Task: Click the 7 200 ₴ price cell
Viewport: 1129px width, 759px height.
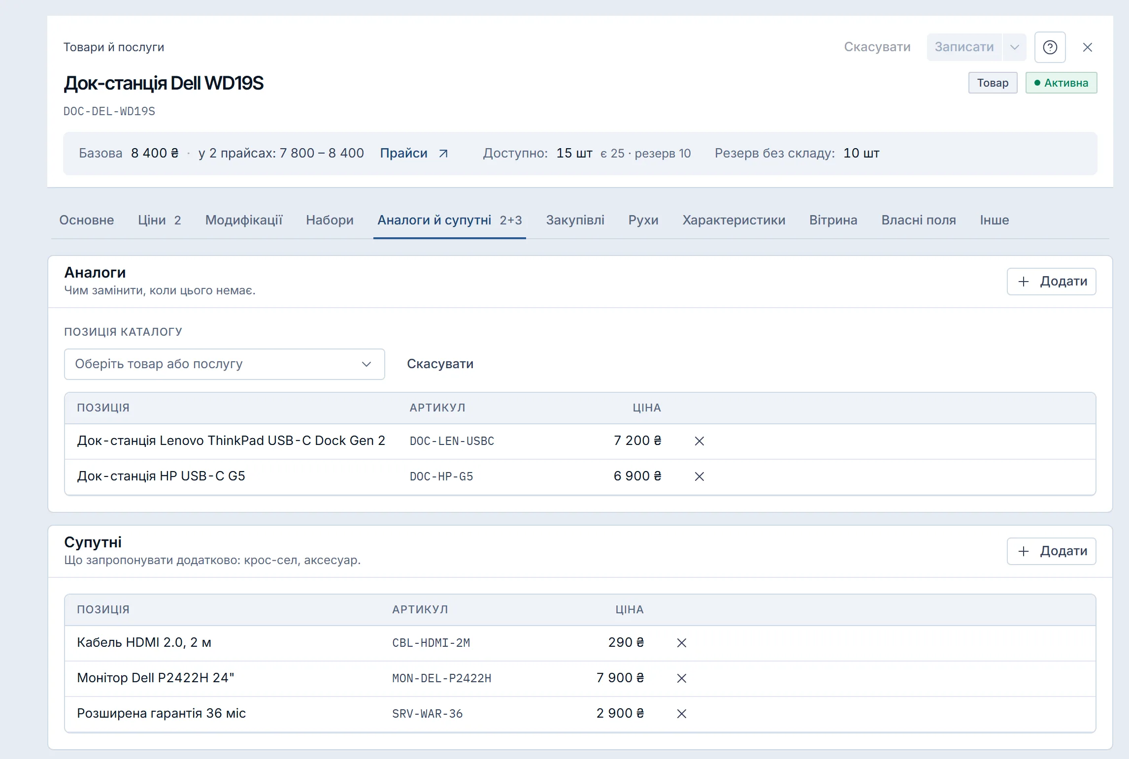Action: 637,441
